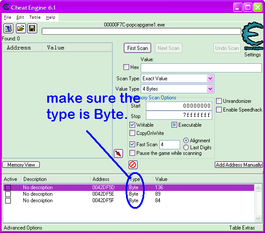Open the Table menu
265x233 pixels.
click(x=35, y=17)
